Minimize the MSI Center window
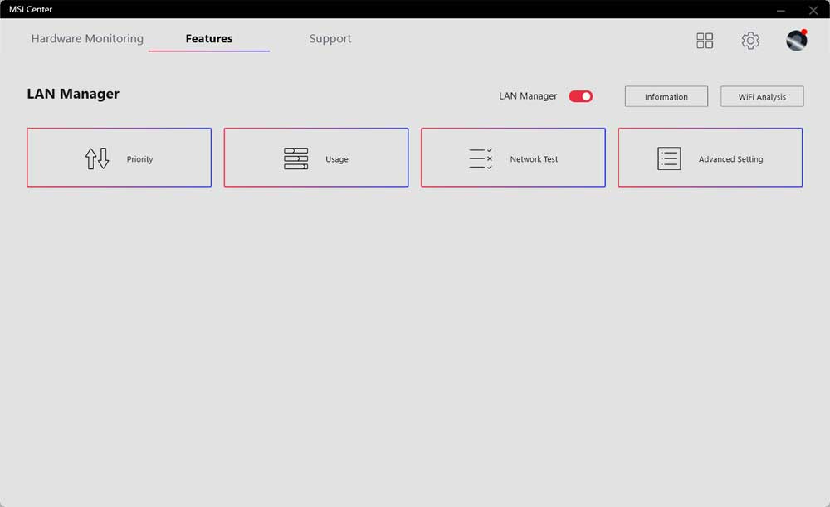The height and width of the screenshot is (507, 830). point(781,10)
